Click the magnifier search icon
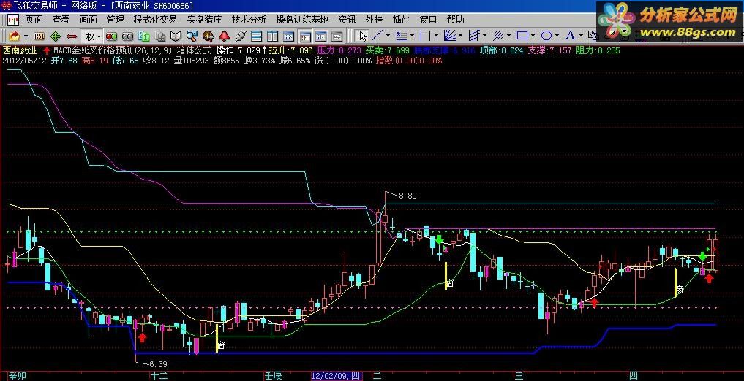 (192, 36)
